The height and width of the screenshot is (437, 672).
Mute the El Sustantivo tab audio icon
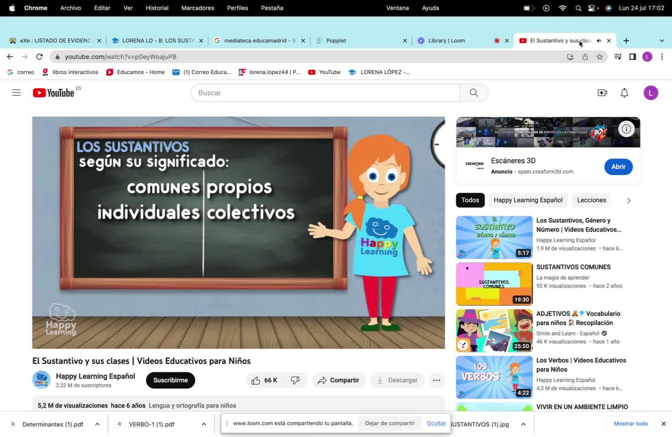[599, 41]
